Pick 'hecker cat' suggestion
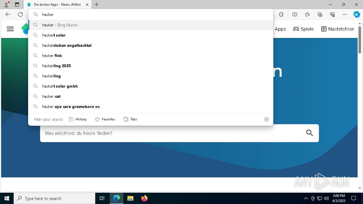The image size is (363, 204). (151, 96)
